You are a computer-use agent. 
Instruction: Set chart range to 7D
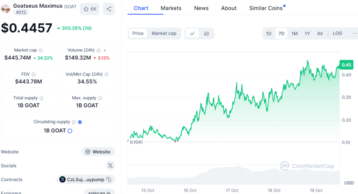point(281,34)
